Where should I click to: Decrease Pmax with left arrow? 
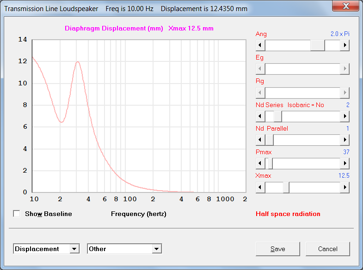tap(260, 163)
